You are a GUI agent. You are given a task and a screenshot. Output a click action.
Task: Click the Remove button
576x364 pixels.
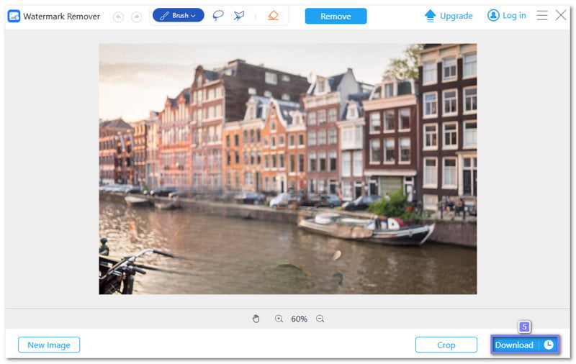tap(336, 16)
